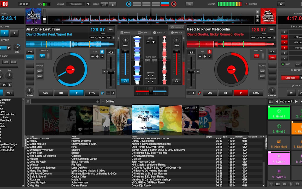Switch to the VIDEO tab
The width and height of the screenshot is (302, 189).
tap(142, 33)
